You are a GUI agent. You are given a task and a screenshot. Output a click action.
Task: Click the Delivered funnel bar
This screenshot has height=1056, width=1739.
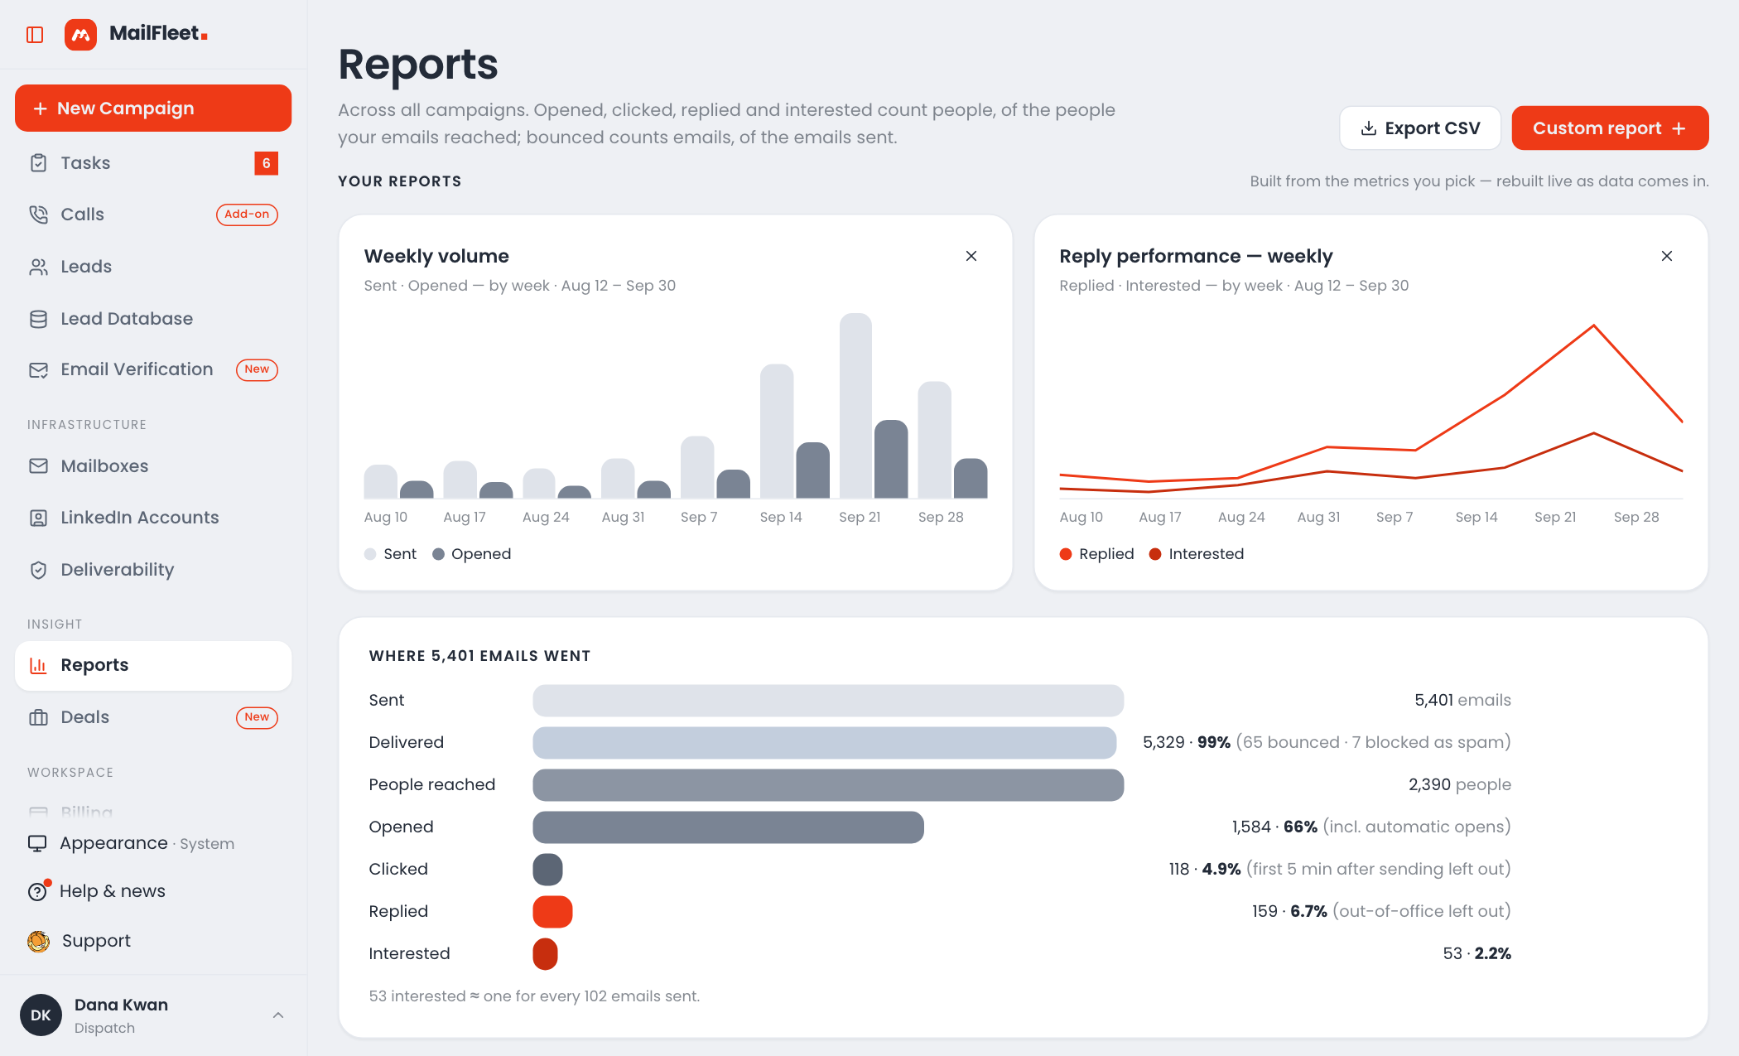[825, 743]
